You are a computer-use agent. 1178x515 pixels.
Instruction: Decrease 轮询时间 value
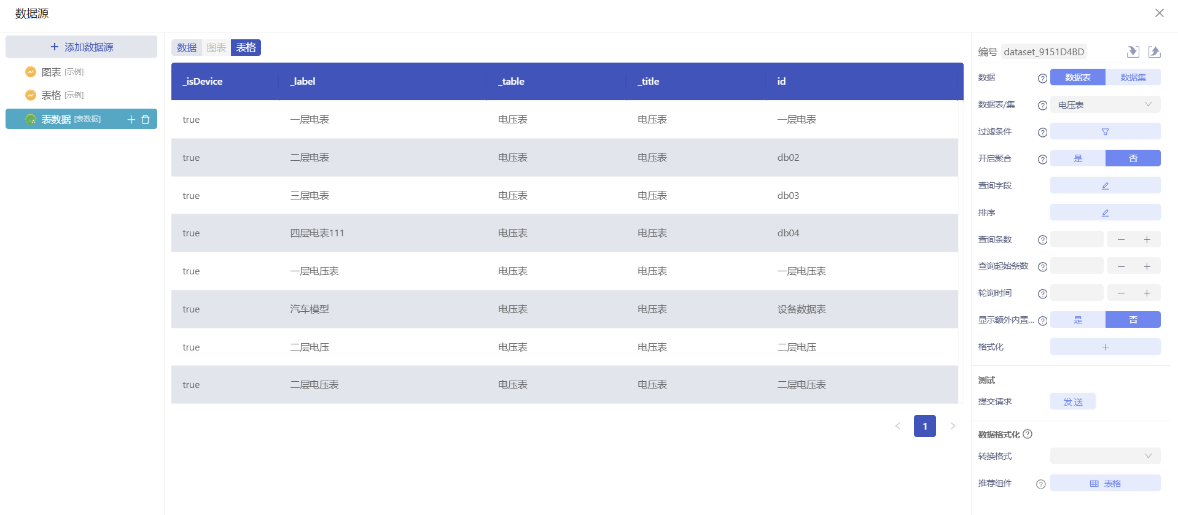(1121, 293)
